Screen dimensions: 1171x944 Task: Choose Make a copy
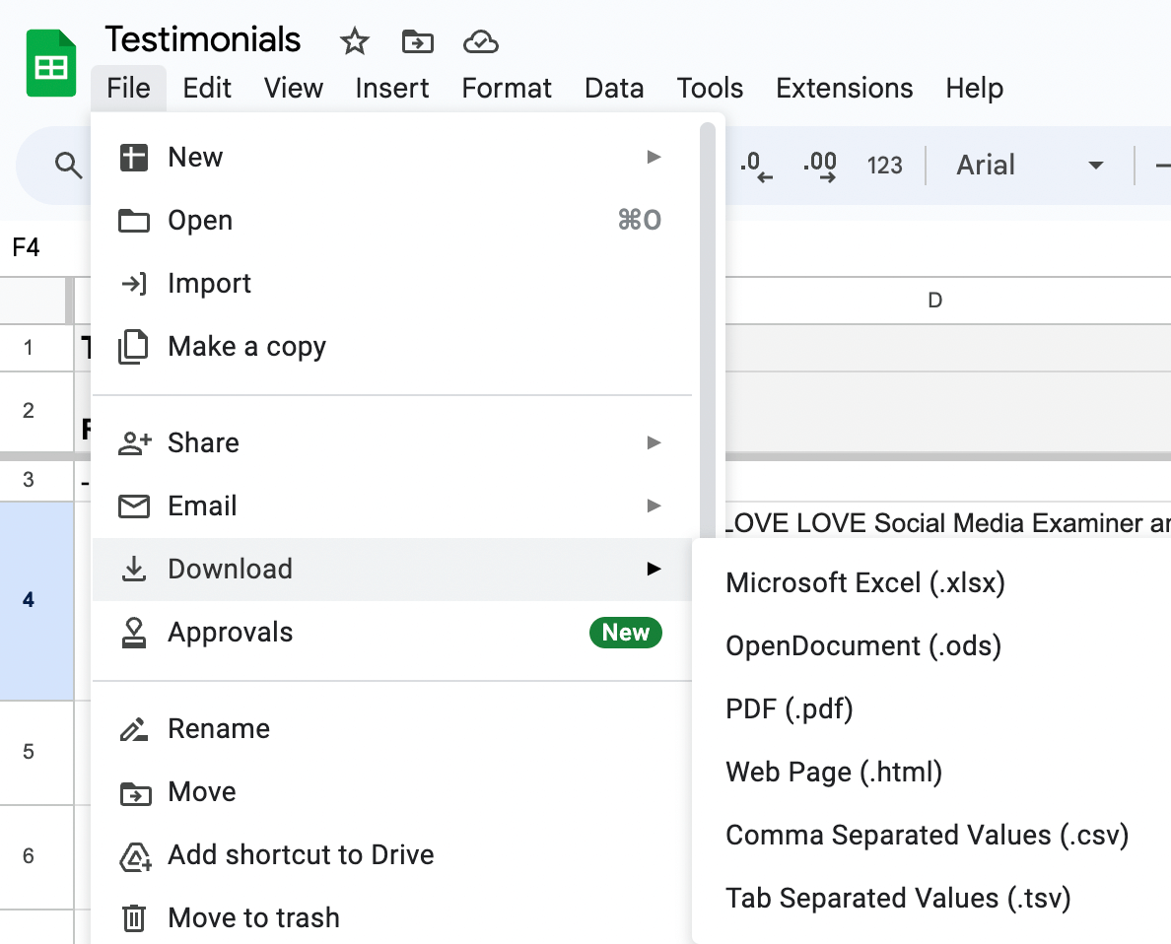tap(392, 347)
